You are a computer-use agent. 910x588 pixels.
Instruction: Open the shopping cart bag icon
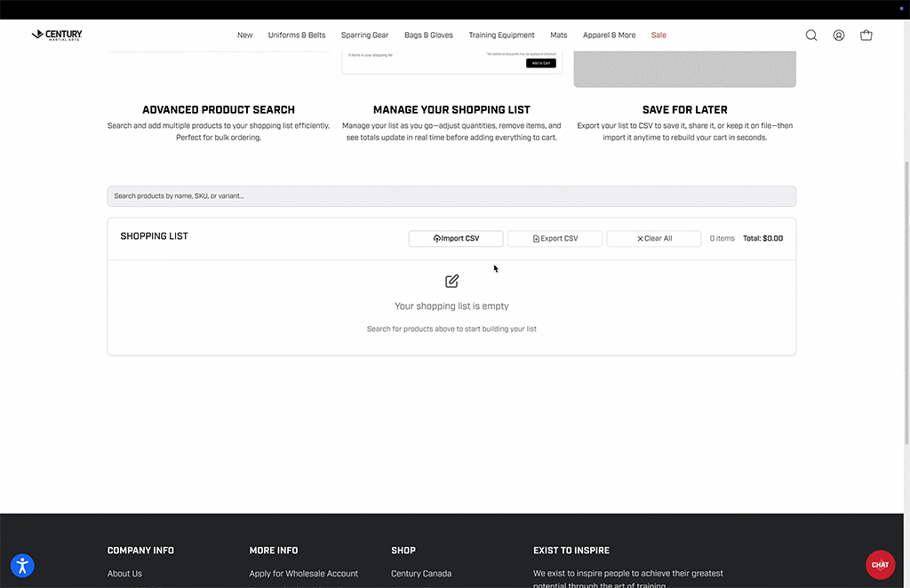(866, 36)
